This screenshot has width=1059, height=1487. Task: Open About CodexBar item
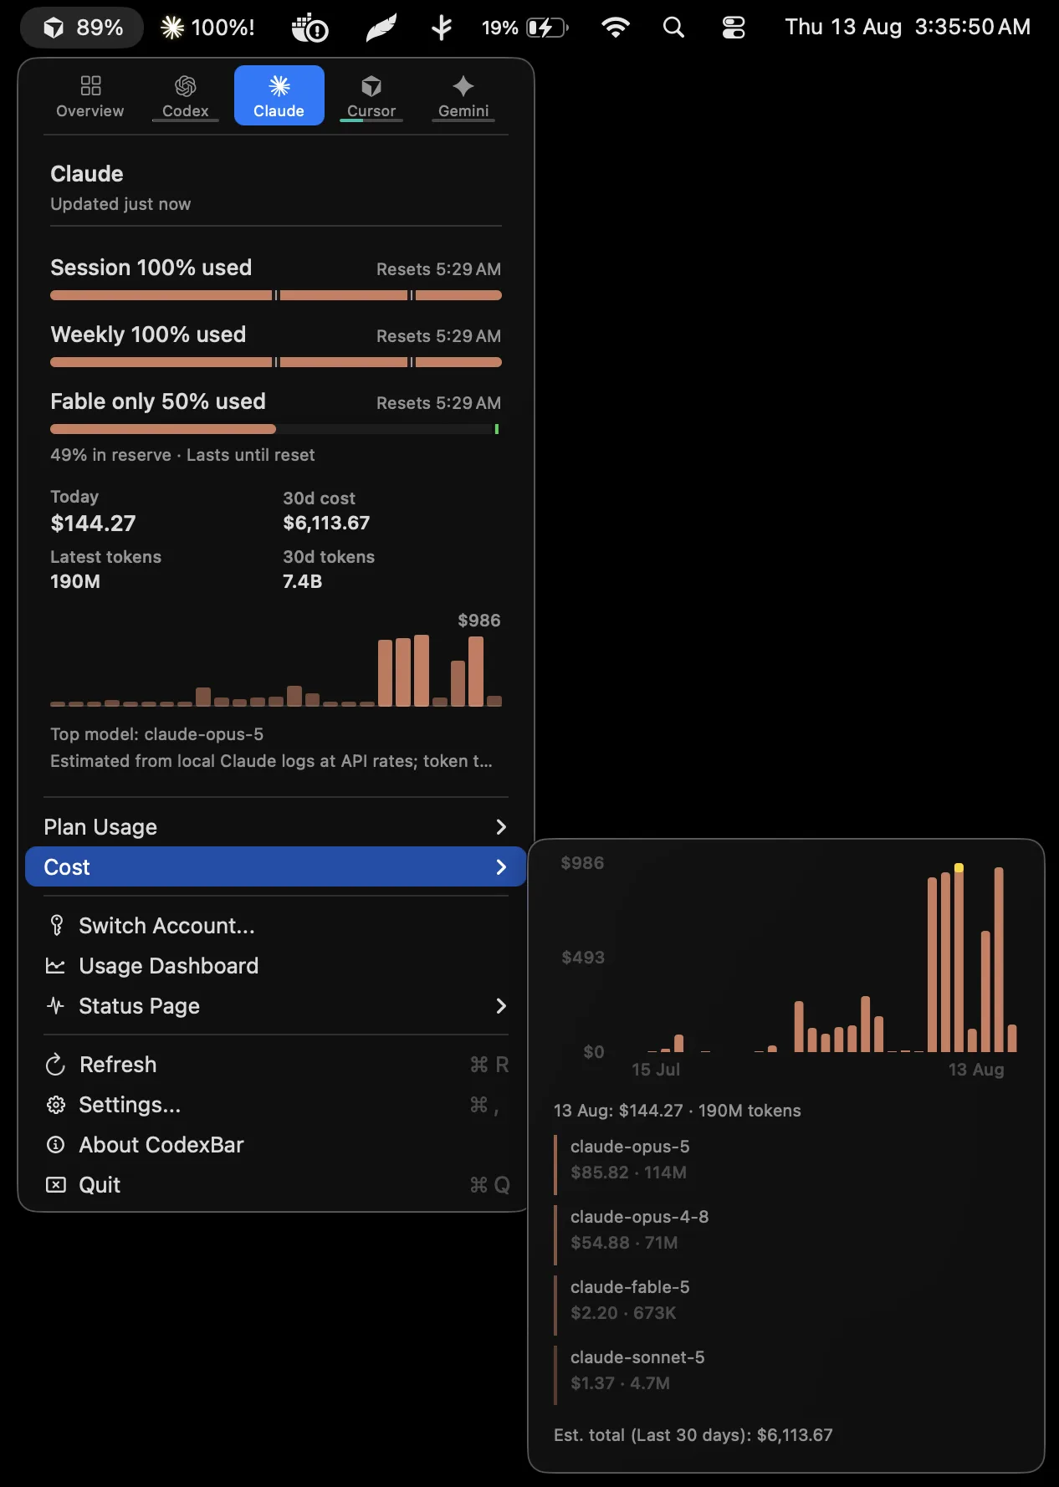click(275, 1145)
